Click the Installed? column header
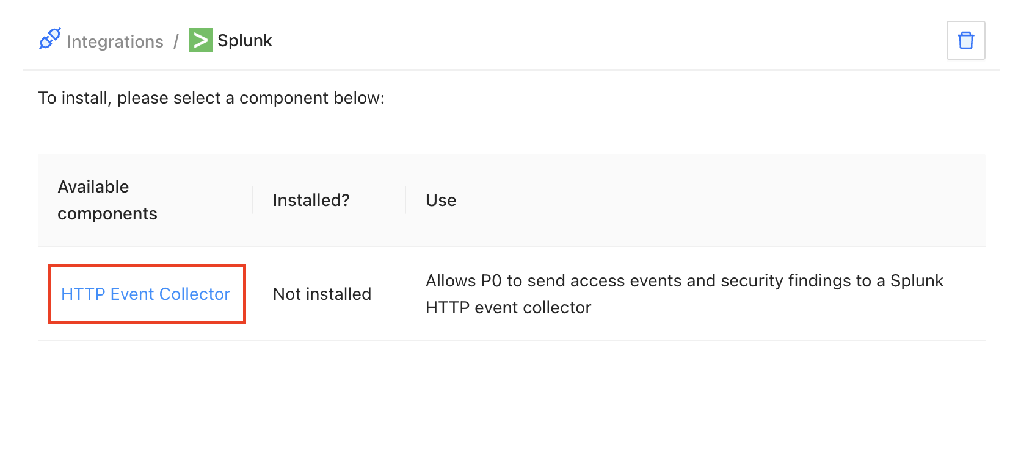Viewport: 1032px width, 451px height. click(311, 200)
